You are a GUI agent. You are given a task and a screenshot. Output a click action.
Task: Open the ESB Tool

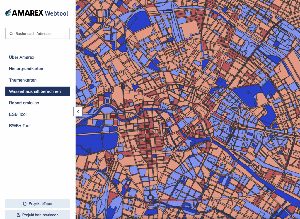click(x=18, y=114)
